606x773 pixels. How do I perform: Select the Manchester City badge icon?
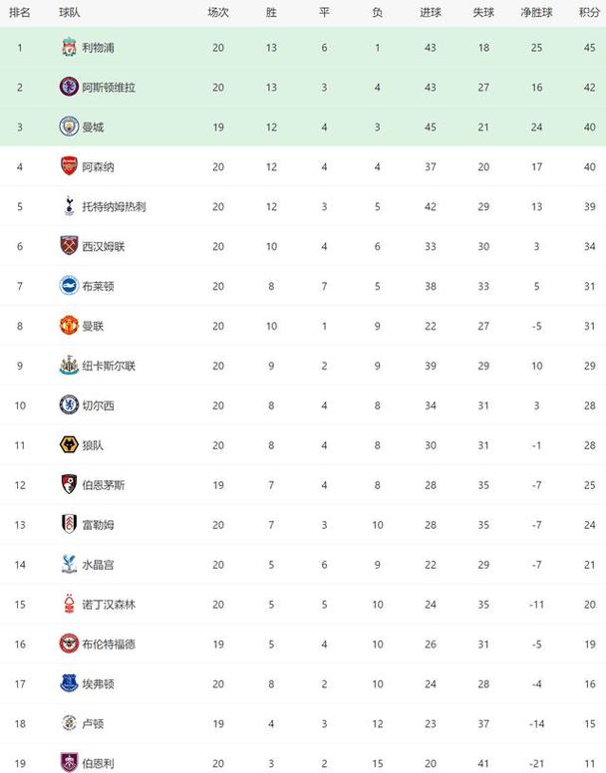click(x=69, y=127)
